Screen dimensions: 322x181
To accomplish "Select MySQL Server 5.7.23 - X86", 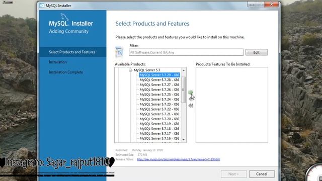I will (x=159, y=104).
